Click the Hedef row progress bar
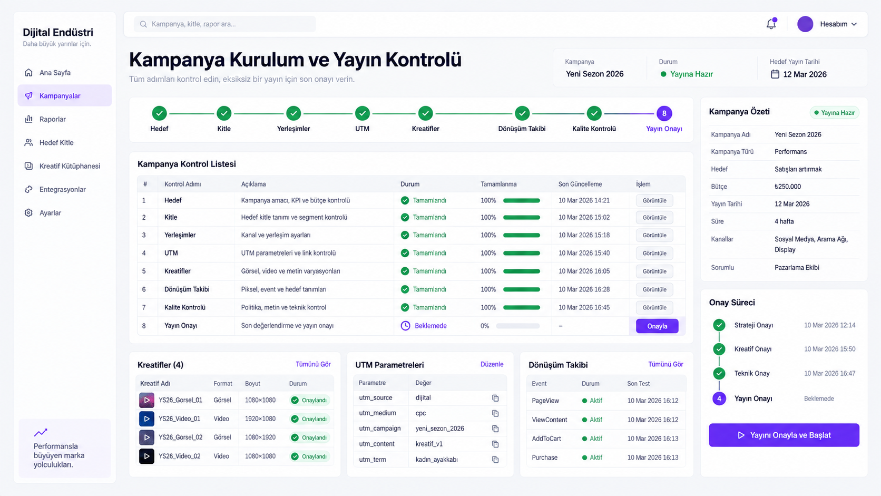The height and width of the screenshot is (496, 881). pyautogui.click(x=522, y=200)
